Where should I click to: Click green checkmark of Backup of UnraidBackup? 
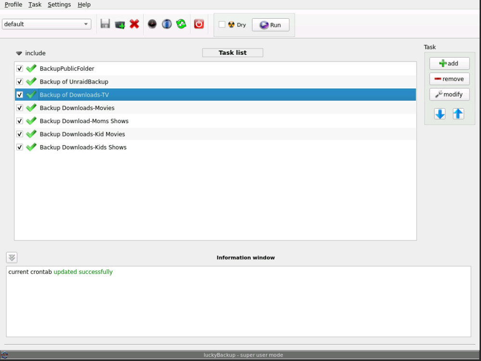pyautogui.click(x=31, y=82)
